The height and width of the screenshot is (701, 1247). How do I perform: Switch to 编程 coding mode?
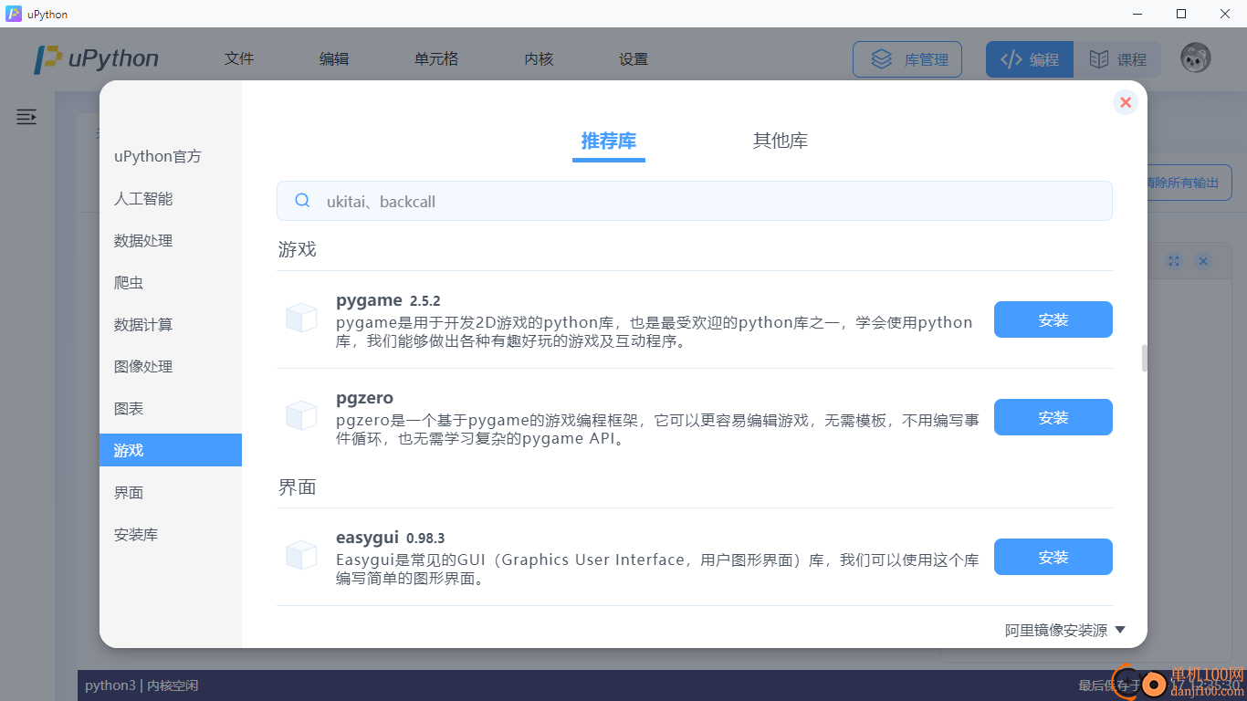1030,59
